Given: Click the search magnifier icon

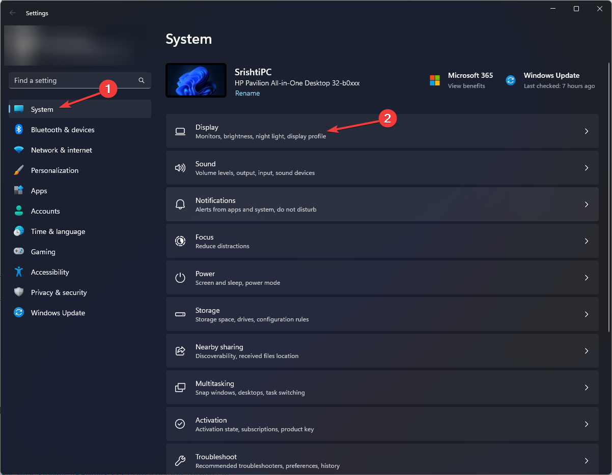Looking at the screenshot, I should (x=141, y=80).
